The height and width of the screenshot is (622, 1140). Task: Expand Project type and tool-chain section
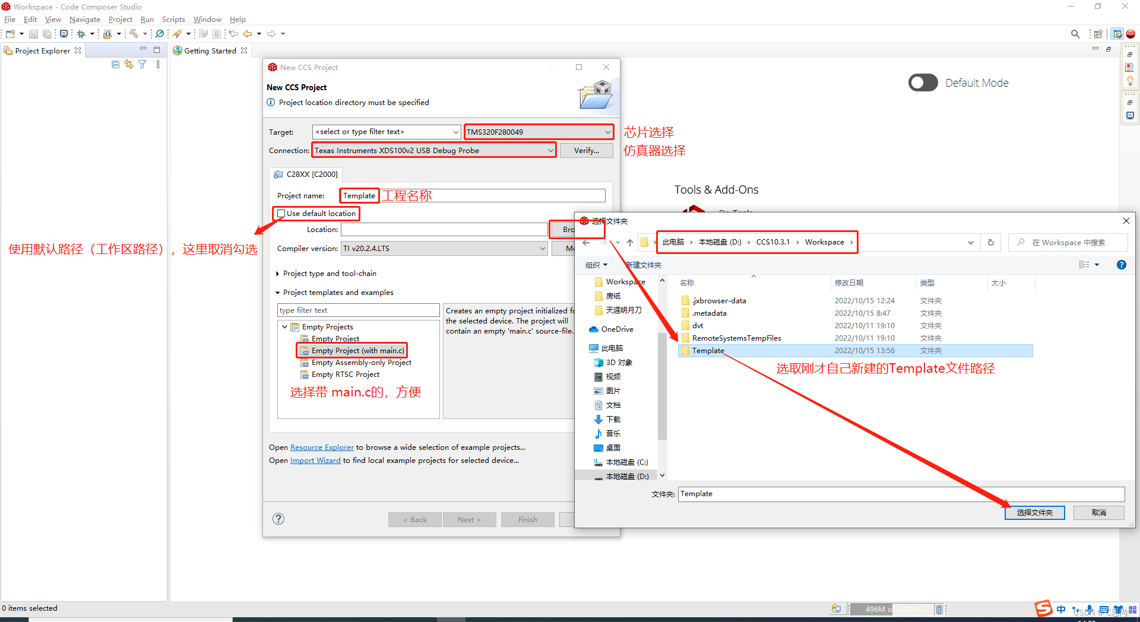coord(277,274)
